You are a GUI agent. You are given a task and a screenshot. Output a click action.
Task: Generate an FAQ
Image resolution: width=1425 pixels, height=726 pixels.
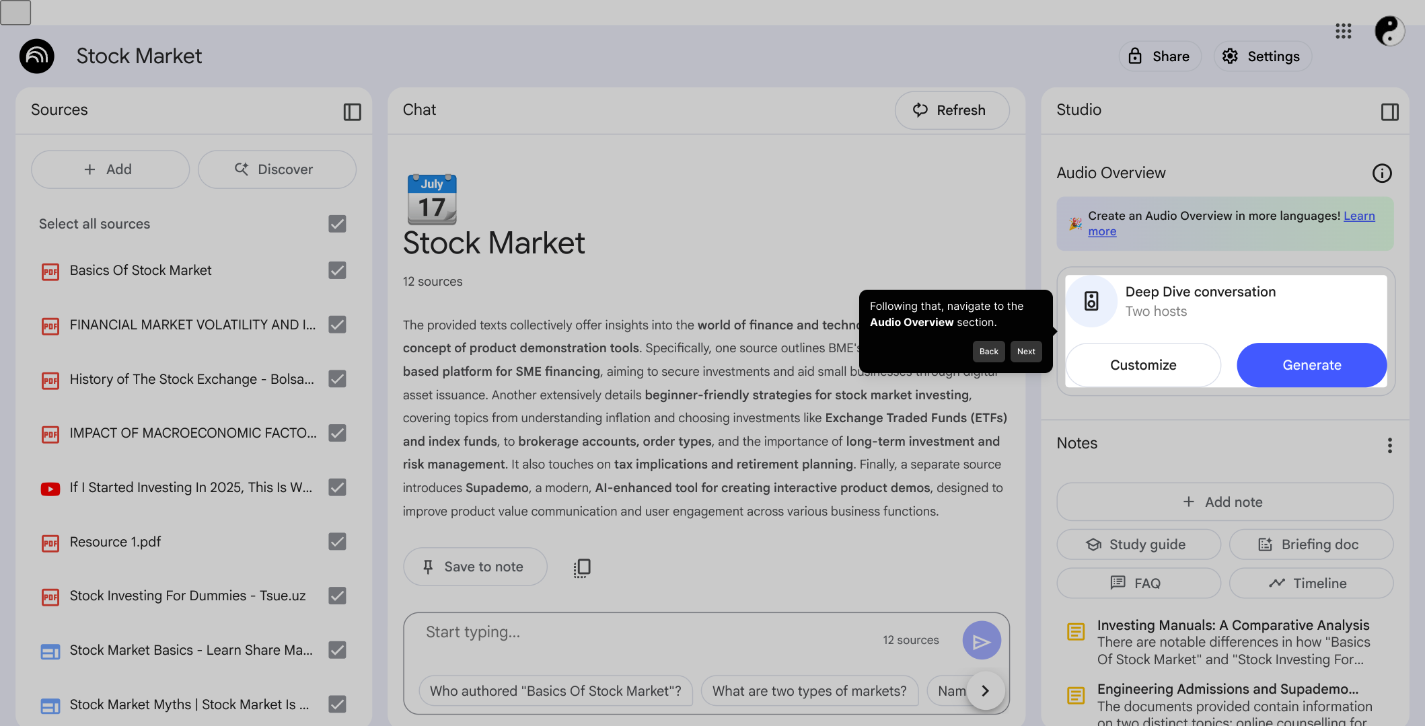click(x=1138, y=583)
